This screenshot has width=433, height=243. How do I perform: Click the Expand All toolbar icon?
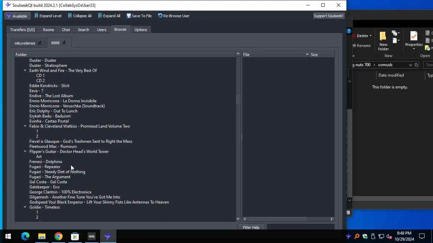coord(100,16)
